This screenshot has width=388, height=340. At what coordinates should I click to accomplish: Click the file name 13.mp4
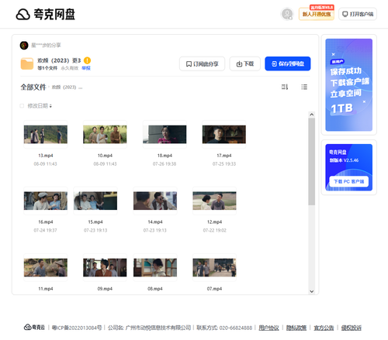click(46, 156)
